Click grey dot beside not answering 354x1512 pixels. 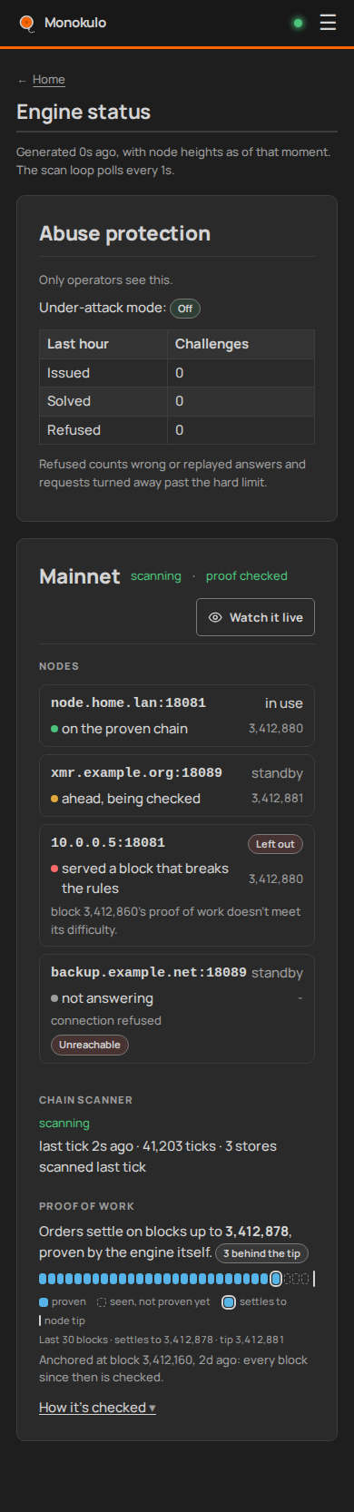tap(54, 998)
